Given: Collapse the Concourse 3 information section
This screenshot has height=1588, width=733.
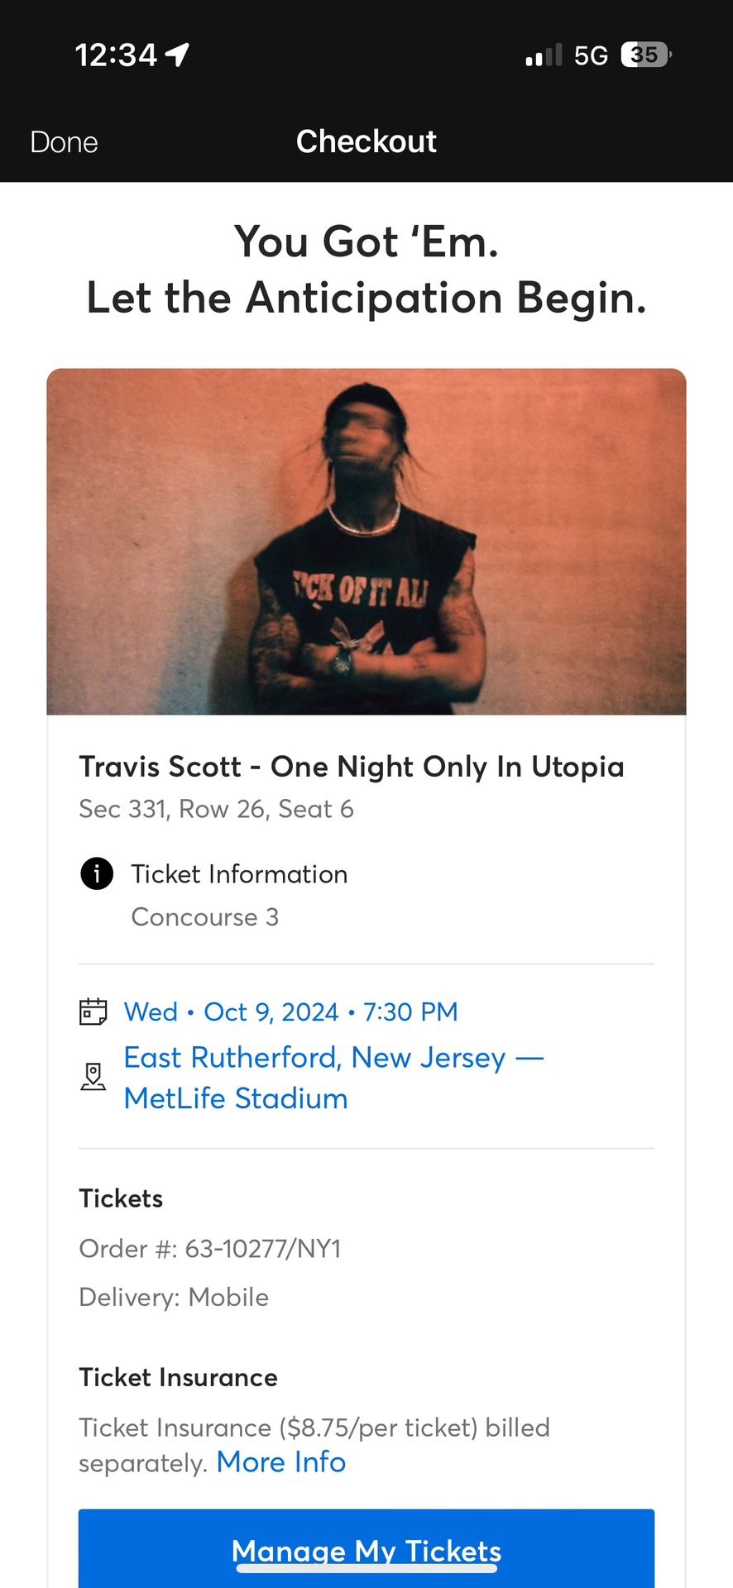Looking at the screenshot, I should [x=204, y=917].
